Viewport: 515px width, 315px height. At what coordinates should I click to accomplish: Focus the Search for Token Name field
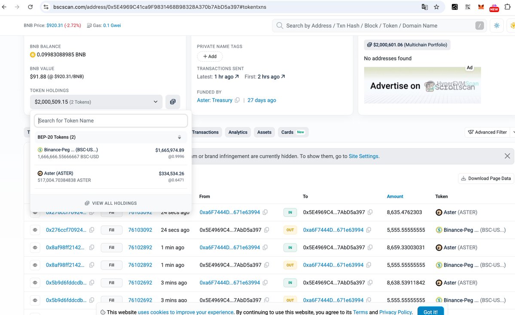click(x=111, y=121)
